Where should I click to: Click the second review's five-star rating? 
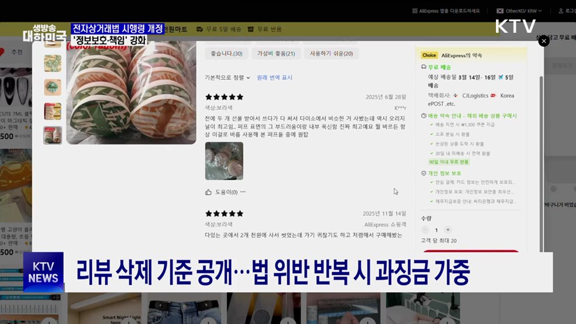pos(224,213)
